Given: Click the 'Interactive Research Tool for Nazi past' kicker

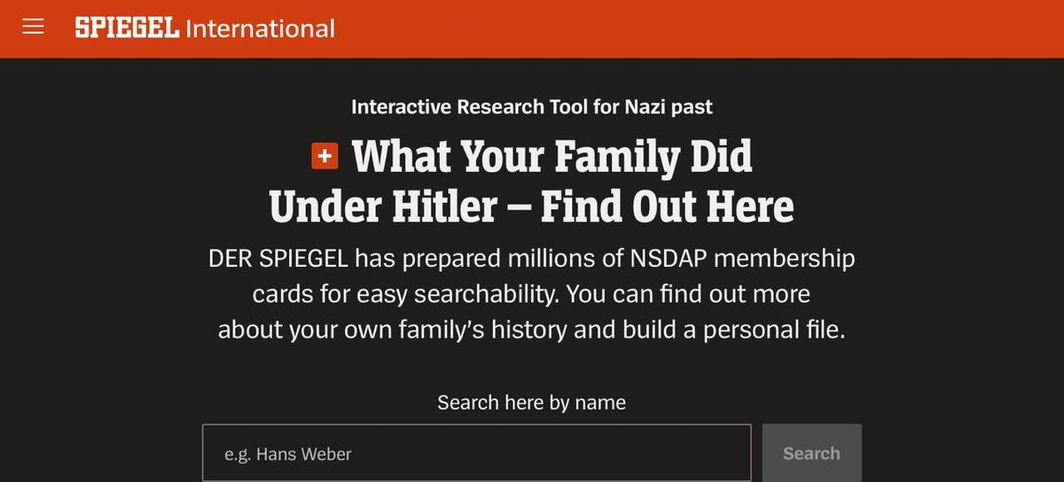Looking at the screenshot, I should click(x=532, y=107).
